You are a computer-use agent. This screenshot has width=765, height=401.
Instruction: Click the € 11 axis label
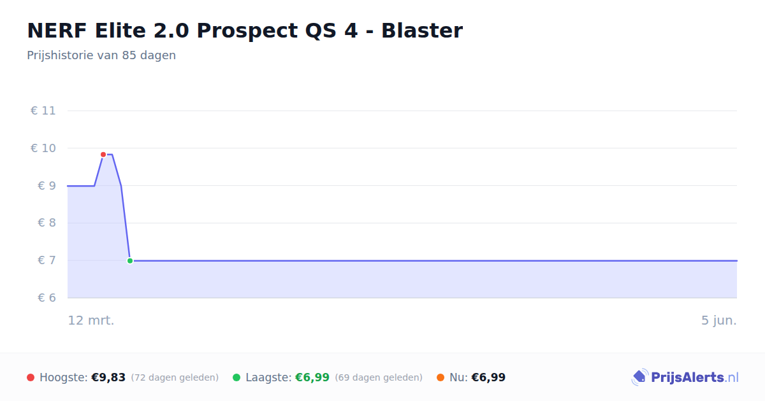tap(43, 111)
